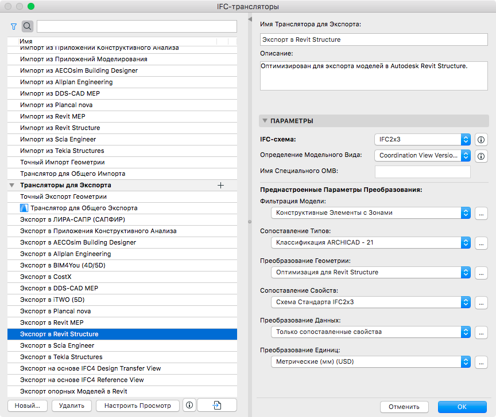
Task: Click the magnifier search icon
Action: 28,26
